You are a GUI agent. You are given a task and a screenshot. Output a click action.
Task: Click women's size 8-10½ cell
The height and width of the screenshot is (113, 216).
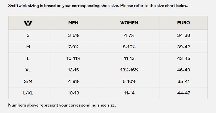[129, 47]
